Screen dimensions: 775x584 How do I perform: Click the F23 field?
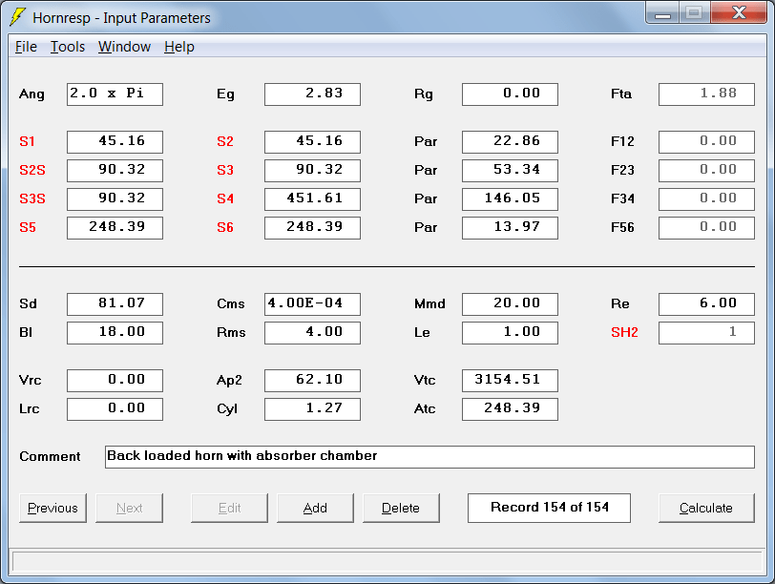pos(707,171)
